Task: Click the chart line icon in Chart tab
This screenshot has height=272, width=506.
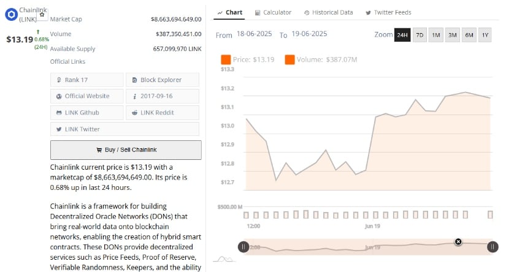Action: click(220, 13)
